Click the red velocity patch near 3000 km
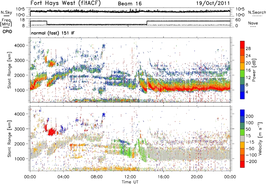Screen dimensions: 266x184 coord(52,132)
